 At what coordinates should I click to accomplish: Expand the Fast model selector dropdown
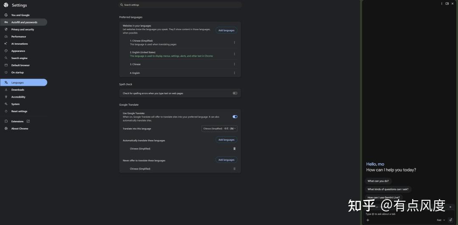pyautogui.click(x=441, y=220)
